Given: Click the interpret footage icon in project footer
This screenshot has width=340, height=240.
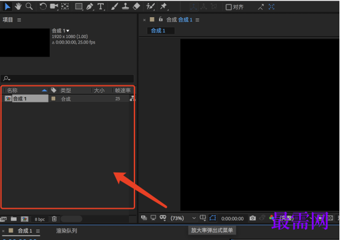Looking at the screenshot, I should point(3,219).
